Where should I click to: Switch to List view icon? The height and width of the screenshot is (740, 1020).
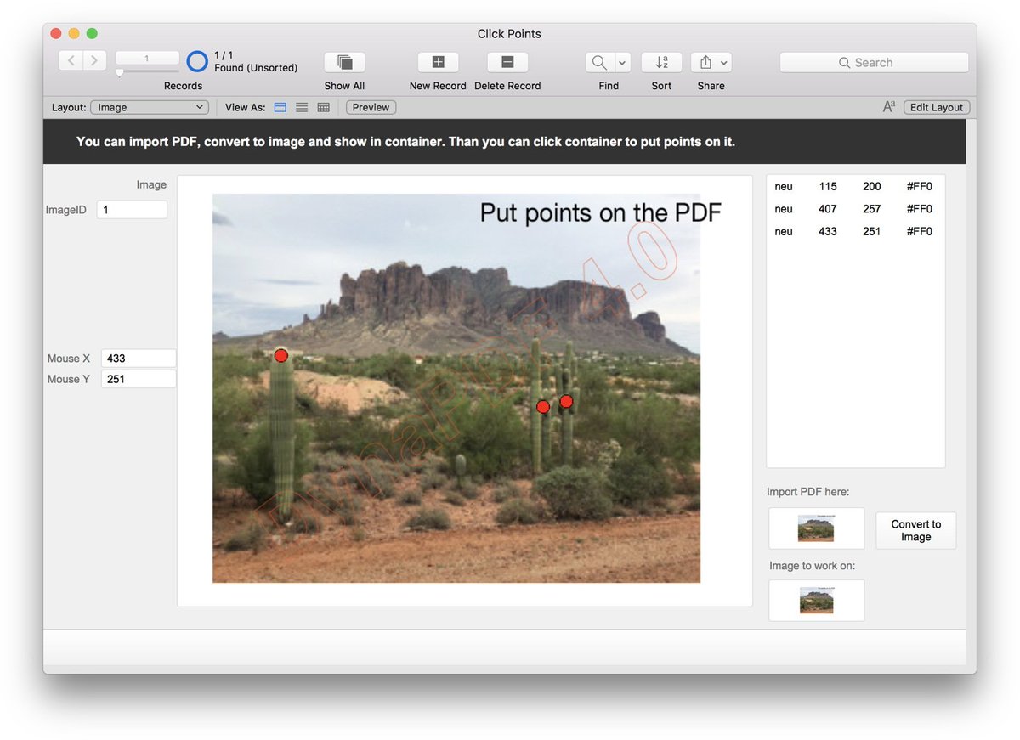(x=302, y=107)
